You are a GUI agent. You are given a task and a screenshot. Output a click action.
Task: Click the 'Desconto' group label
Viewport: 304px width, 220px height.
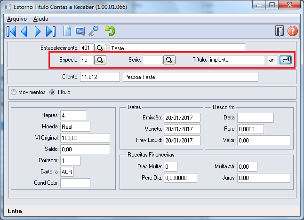pos(224,107)
